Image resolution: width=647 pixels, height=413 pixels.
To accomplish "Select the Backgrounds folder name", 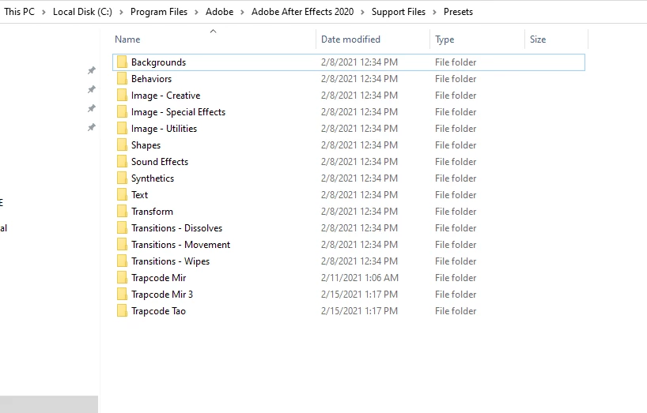I will pyautogui.click(x=158, y=62).
